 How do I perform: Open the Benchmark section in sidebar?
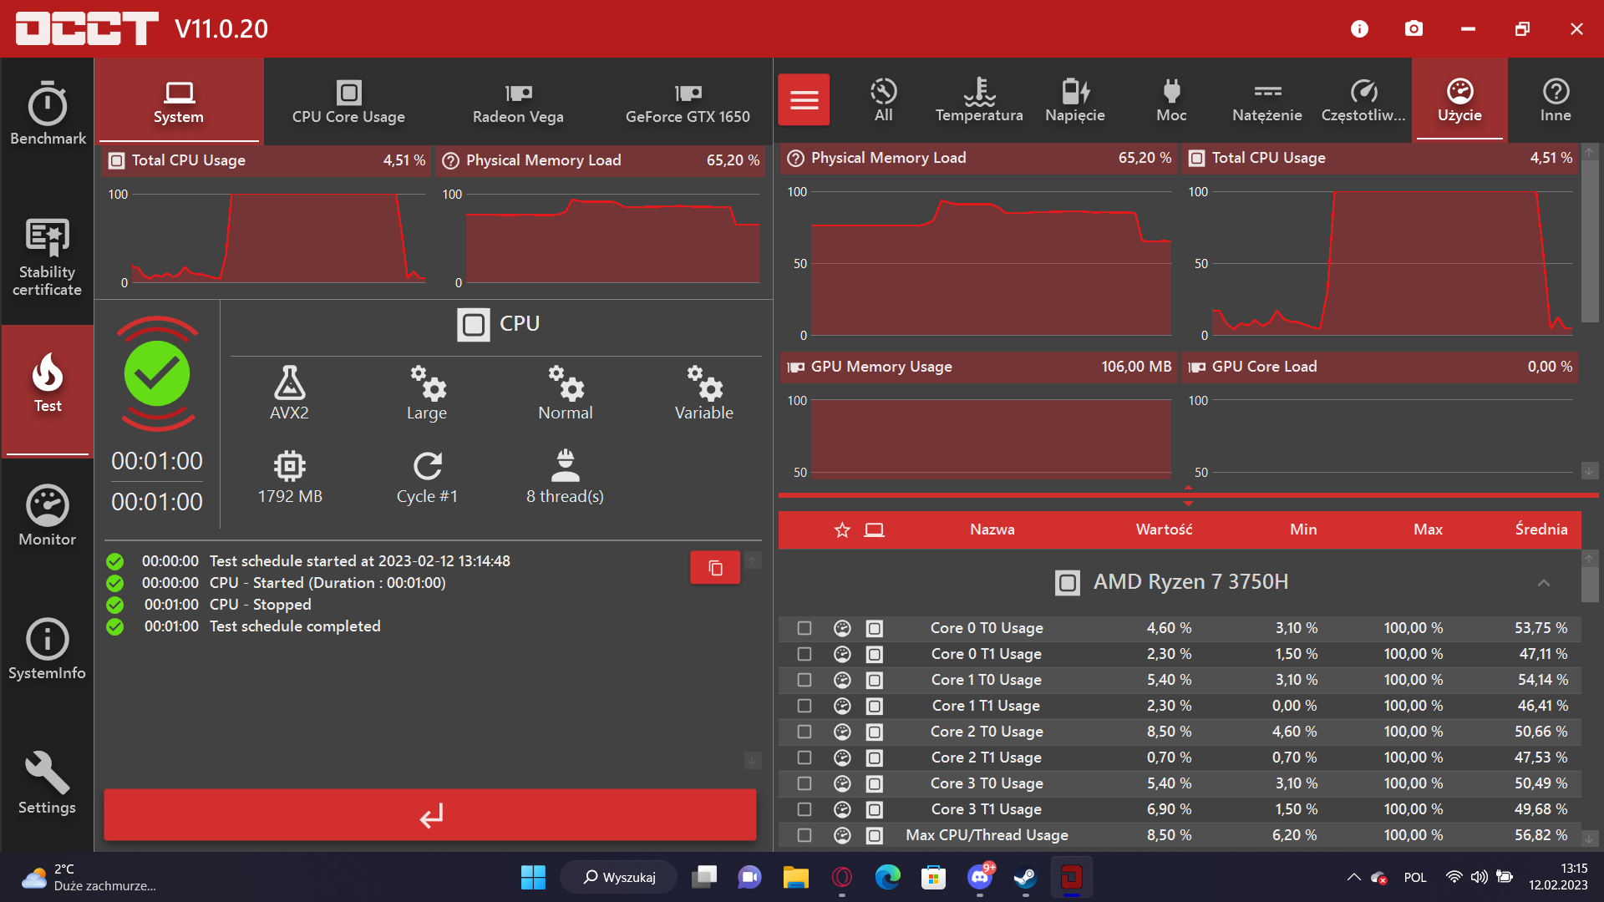pos(48,114)
